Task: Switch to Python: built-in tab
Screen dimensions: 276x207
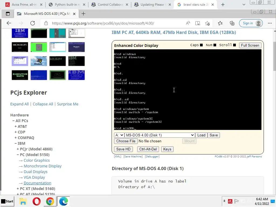Action: [x=67, y=5]
